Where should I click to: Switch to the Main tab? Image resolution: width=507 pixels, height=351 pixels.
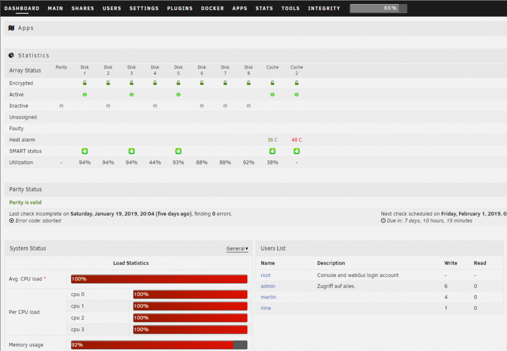click(55, 8)
